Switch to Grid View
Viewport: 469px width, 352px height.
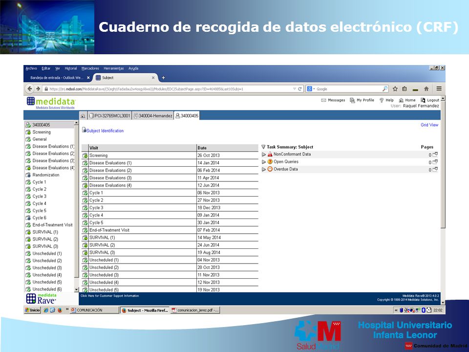coord(429,125)
